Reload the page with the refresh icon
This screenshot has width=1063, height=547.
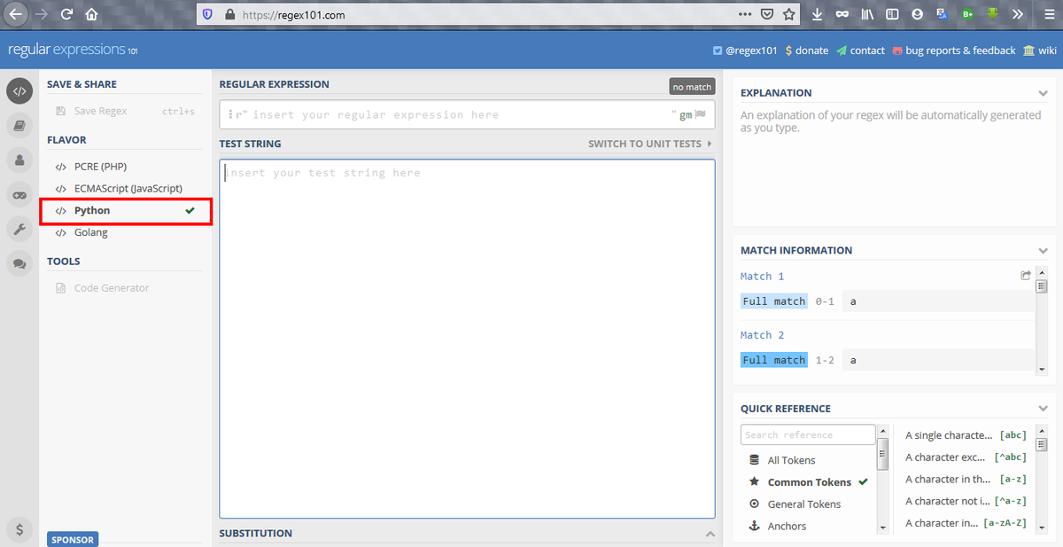66,14
